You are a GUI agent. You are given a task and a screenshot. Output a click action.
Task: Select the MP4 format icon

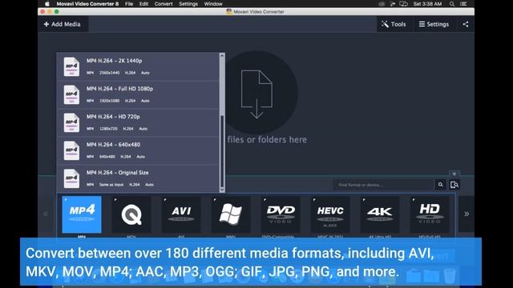pyautogui.click(x=82, y=214)
